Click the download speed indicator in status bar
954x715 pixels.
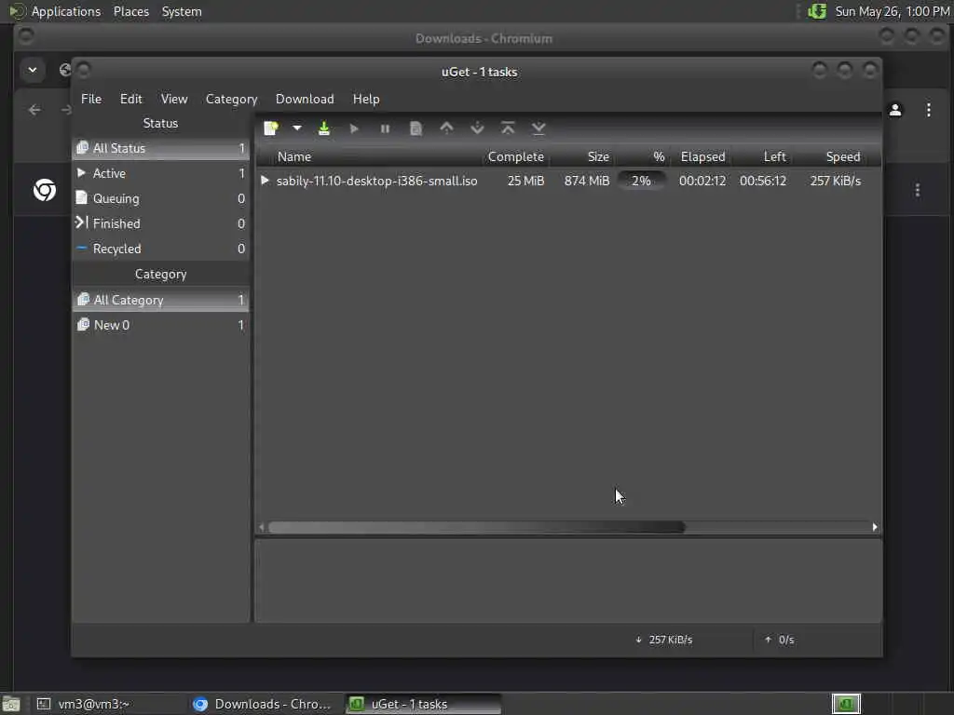coord(664,640)
